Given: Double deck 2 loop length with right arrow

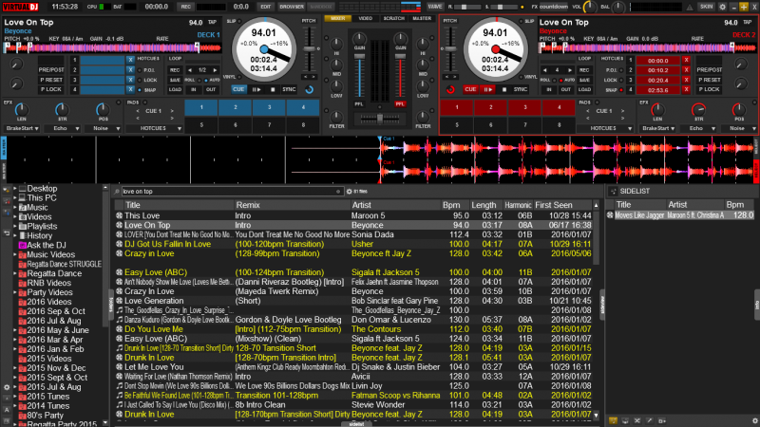Looking at the screenshot, I should [570, 70].
